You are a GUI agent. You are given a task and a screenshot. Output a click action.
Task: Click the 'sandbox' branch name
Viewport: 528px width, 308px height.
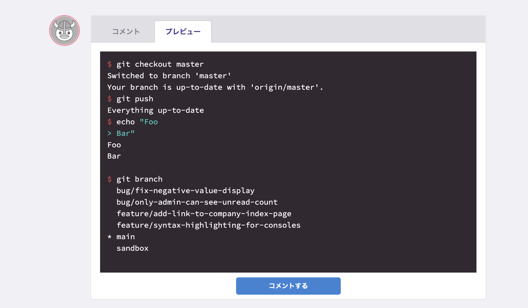133,248
